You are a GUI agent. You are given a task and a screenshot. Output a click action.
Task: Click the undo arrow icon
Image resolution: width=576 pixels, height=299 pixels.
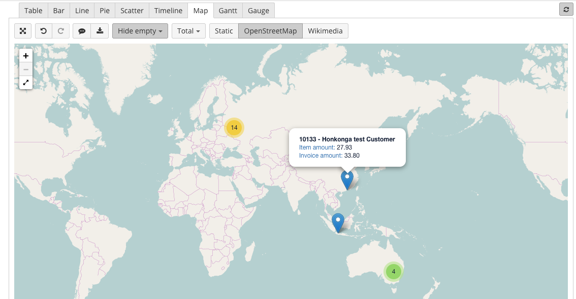(44, 31)
